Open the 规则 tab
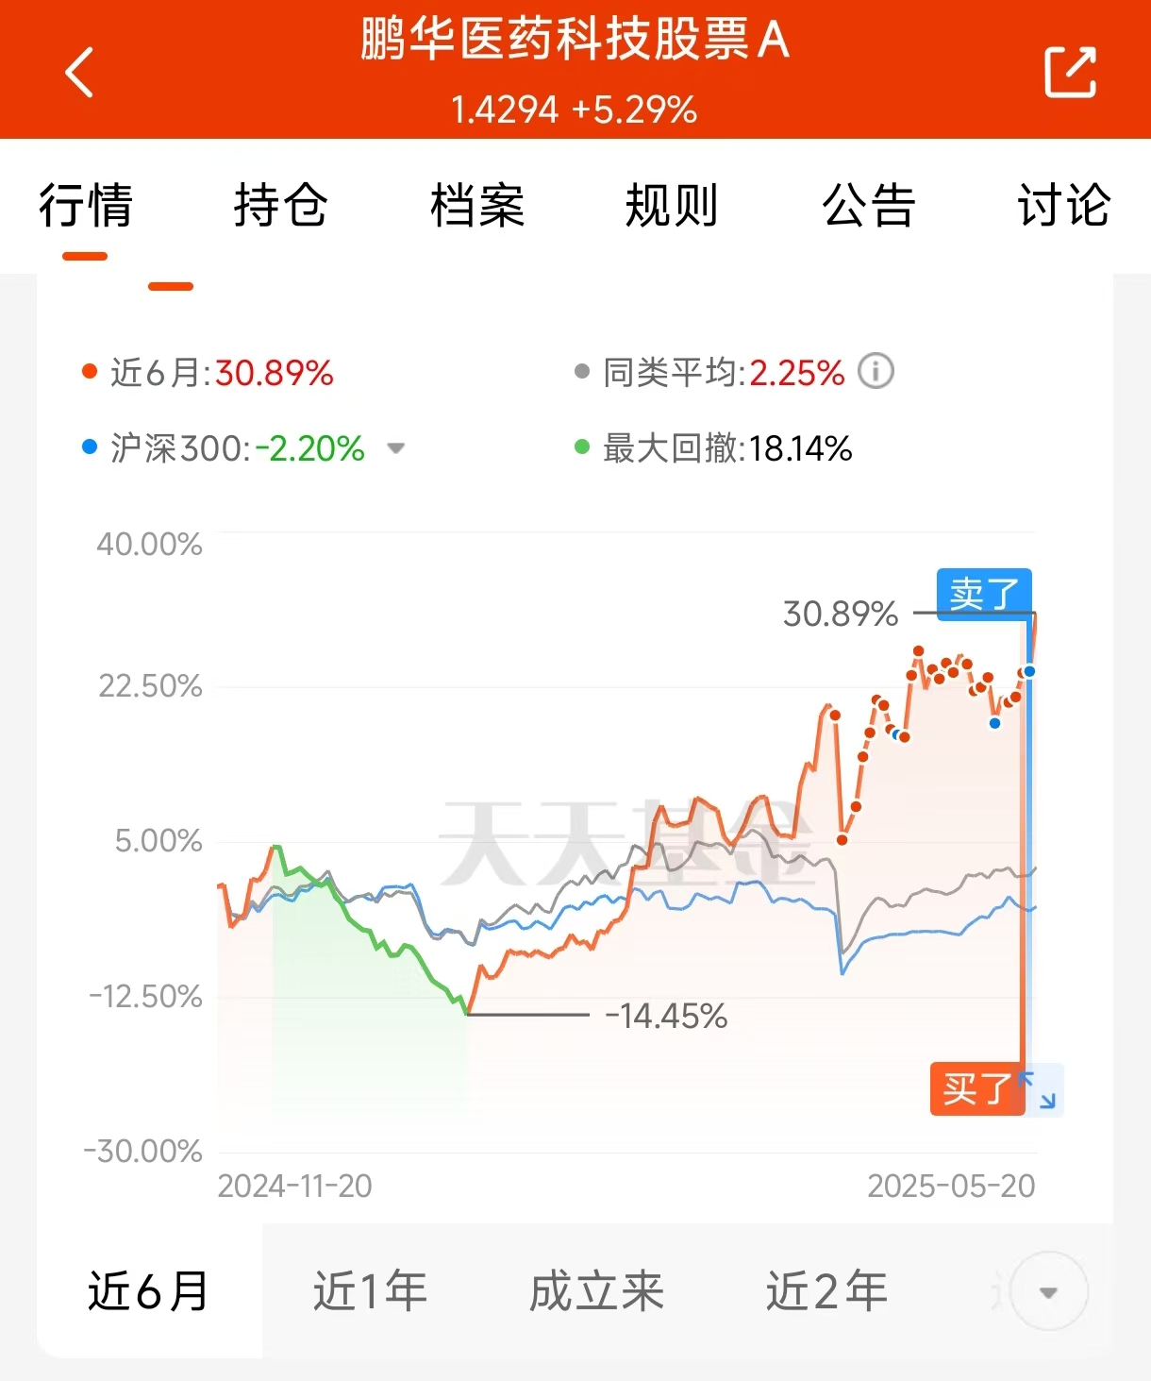Screen dimensions: 1151x1381 [672, 206]
